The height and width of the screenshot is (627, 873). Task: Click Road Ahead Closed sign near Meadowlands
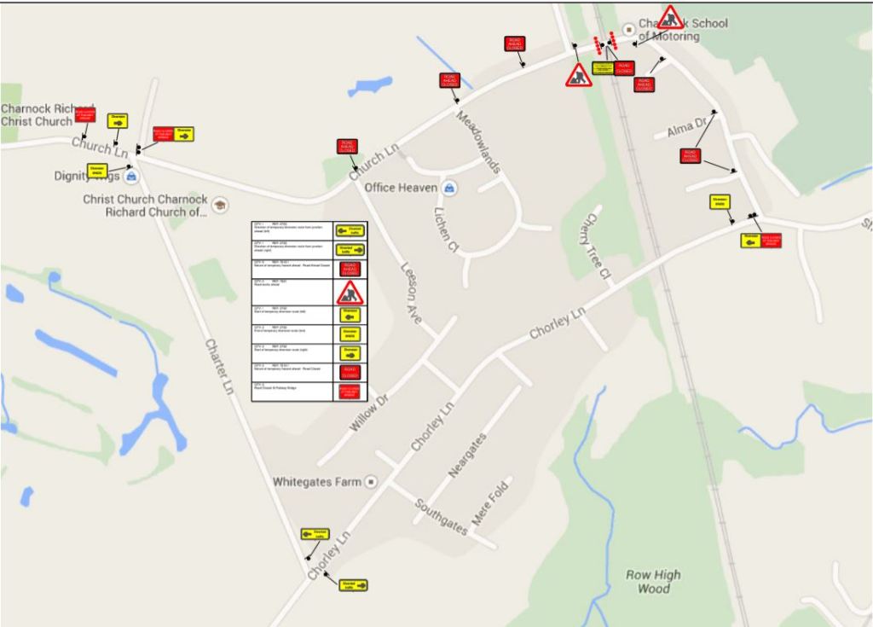tap(449, 81)
